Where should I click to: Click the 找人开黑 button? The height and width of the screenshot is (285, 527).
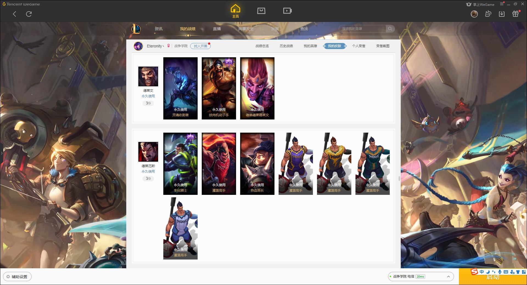pos(200,46)
